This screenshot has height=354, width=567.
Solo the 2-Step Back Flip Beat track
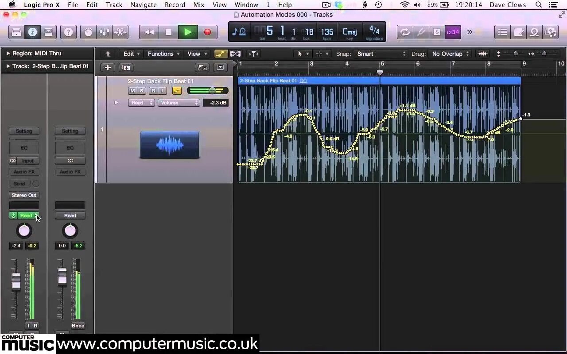pyautogui.click(x=141, y=91)
